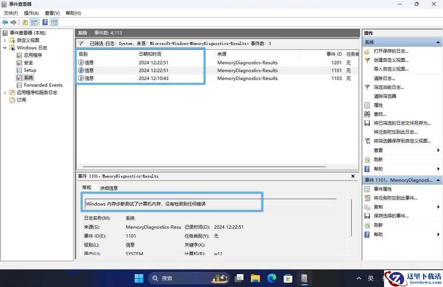Open File Explorer from the taskbar
Screen dimensions: 443x287
pyautogui.click(x=255, y=279)
